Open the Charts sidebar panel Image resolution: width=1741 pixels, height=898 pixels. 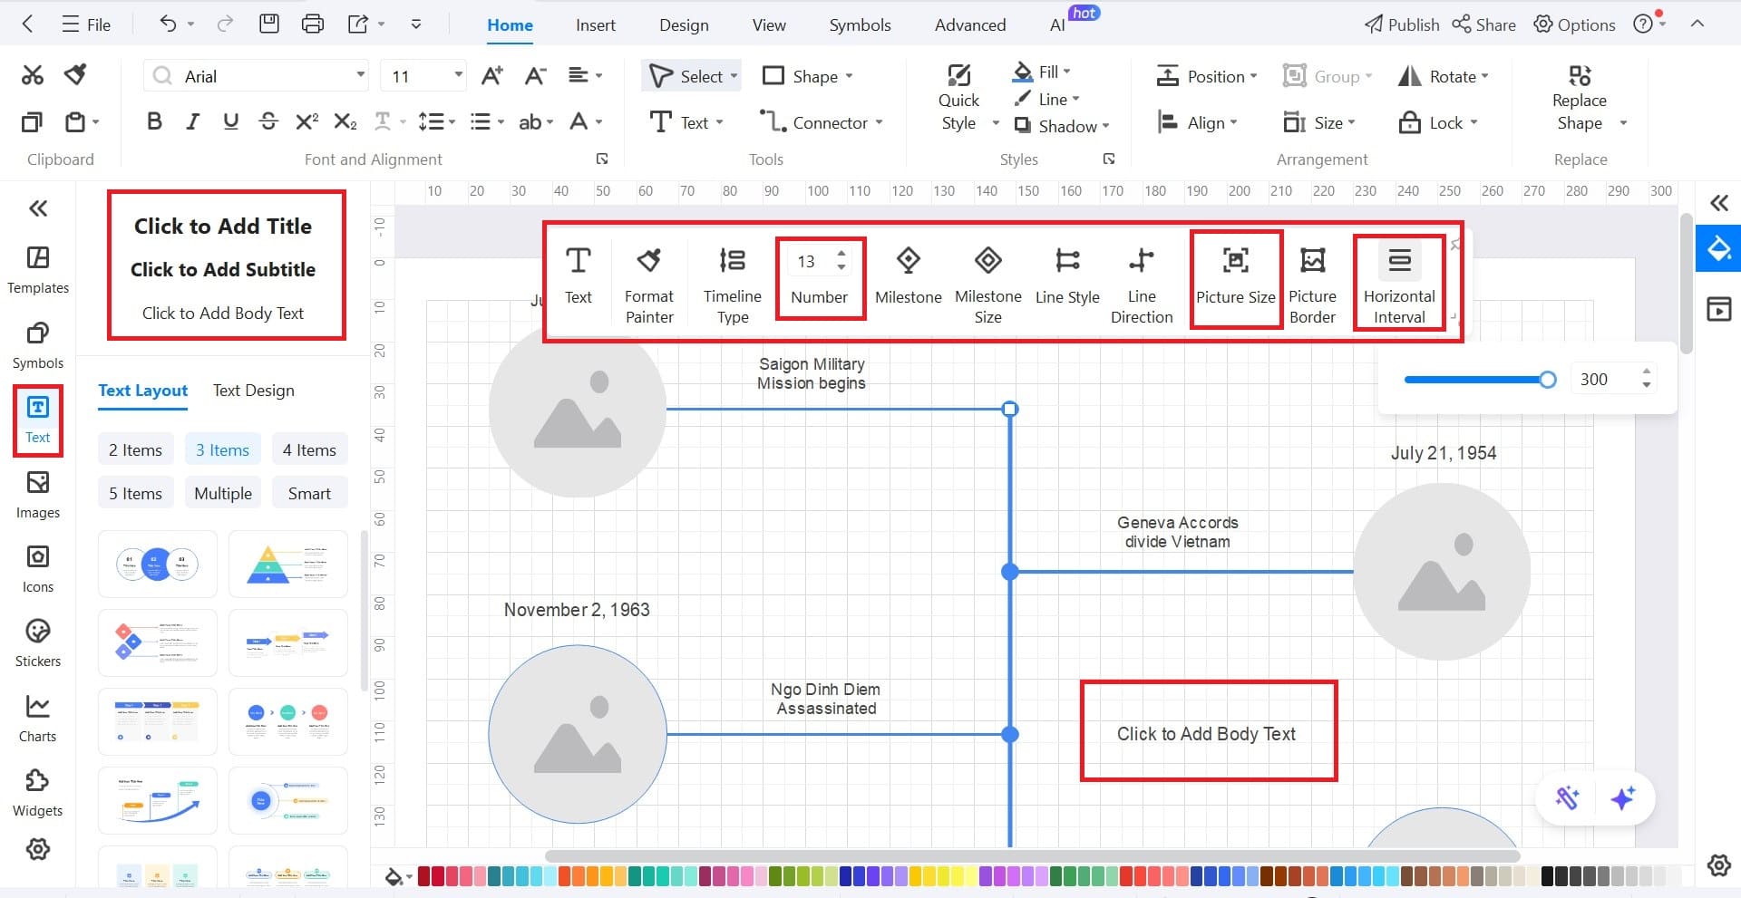pos(38,719)
